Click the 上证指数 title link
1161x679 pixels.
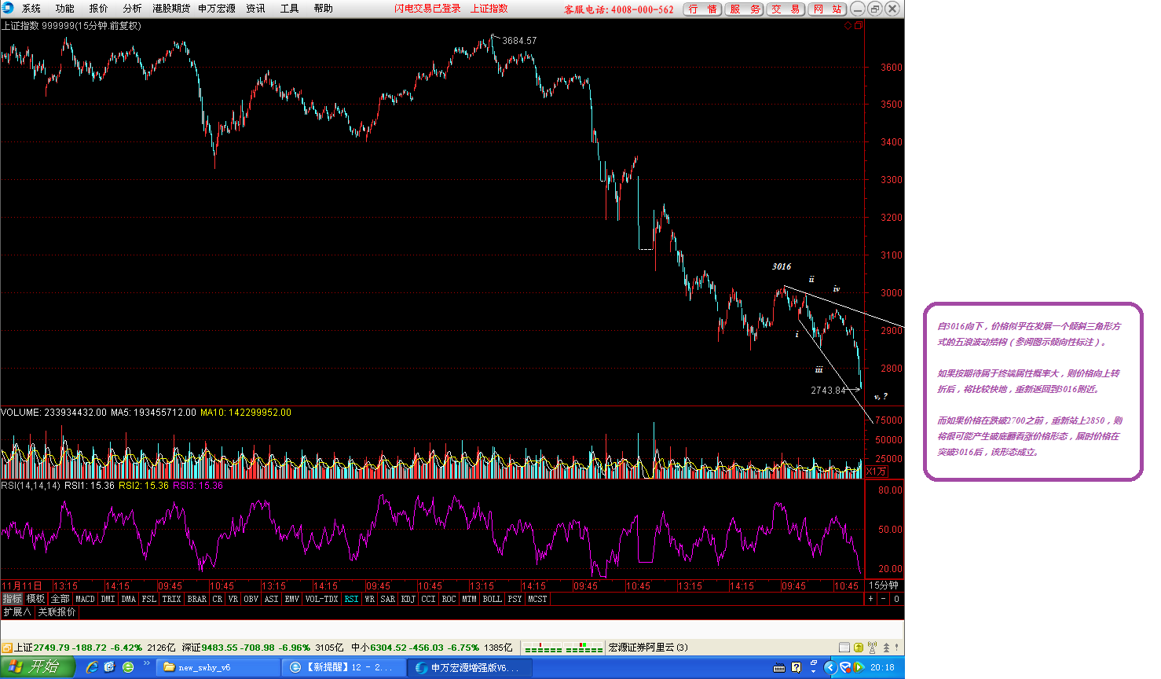[x=489, y=9]
